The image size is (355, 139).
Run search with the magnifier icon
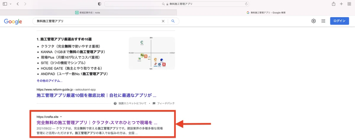[x=173, y=21]
